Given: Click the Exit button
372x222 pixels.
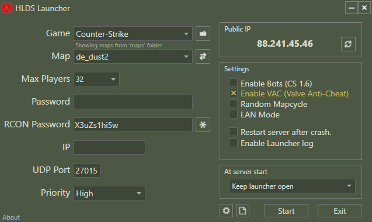Looking at the screenshot, I should pyautogui.click(x=340, y=210).
